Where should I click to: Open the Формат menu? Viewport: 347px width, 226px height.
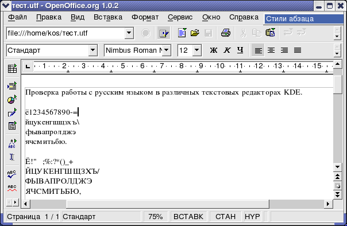click(145, 17)
